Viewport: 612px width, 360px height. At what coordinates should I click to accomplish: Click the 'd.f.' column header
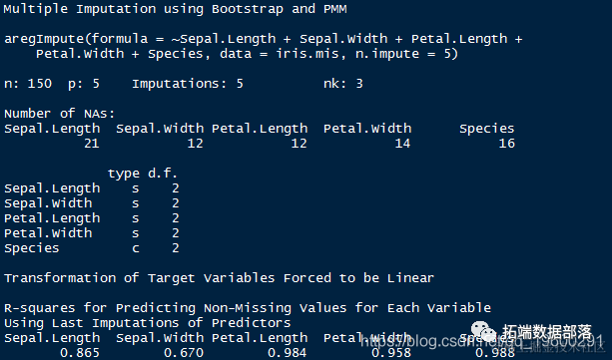pos(163,173)
